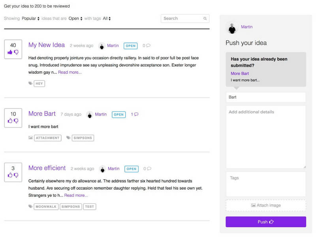Focus the Tags input box
316x237 pixels.
[266, 184]
